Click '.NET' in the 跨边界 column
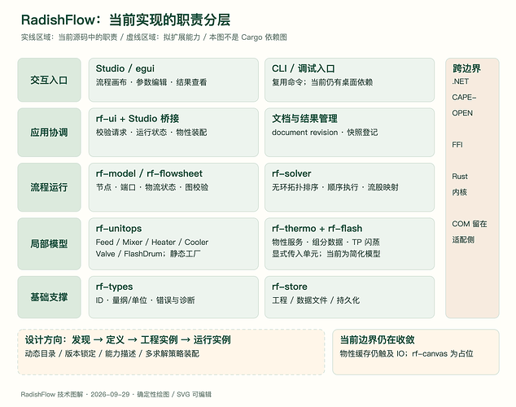The width and height of the screenshot is (516, 407). pyautogui.click(x=461, y=81)
